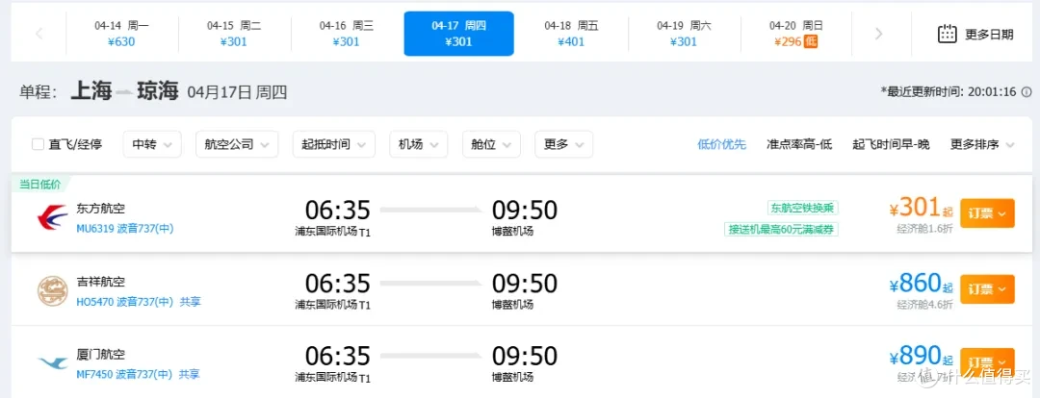The image size is (1040, 398).
Task: Go to previous dates arrow
Action: tap(39, 33)
